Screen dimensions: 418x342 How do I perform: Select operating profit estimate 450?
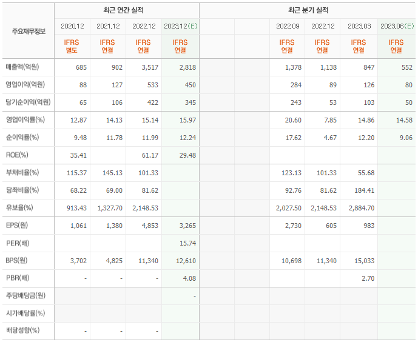tap(190, 85)
